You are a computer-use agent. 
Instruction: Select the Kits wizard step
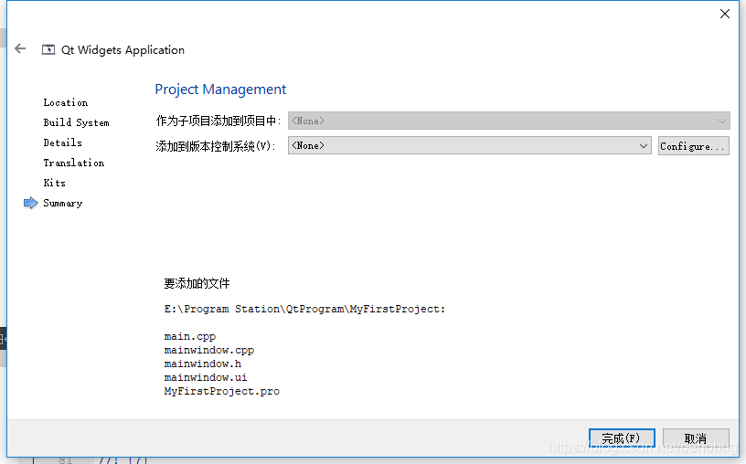(54, 183)
